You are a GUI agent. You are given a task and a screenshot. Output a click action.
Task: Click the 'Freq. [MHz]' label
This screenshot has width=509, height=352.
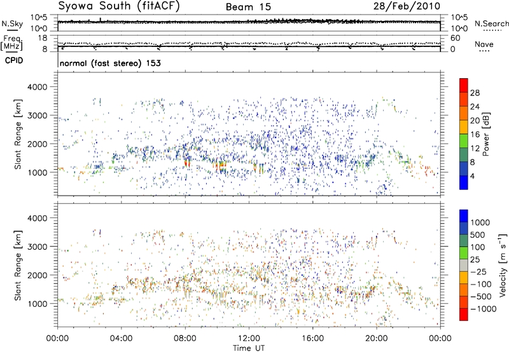coord(11,43)
